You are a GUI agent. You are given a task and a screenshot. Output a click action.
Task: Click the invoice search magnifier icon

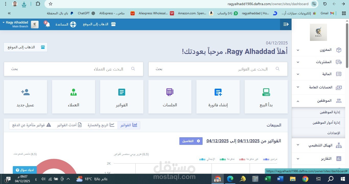coord(278,69)
